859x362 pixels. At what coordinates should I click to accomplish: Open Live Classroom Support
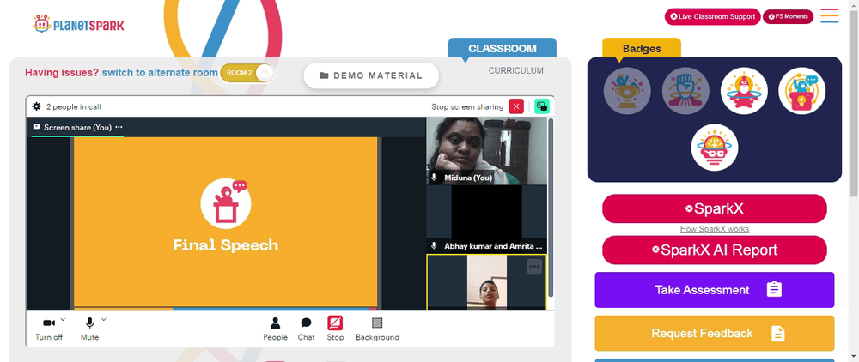tap(712, 16)
